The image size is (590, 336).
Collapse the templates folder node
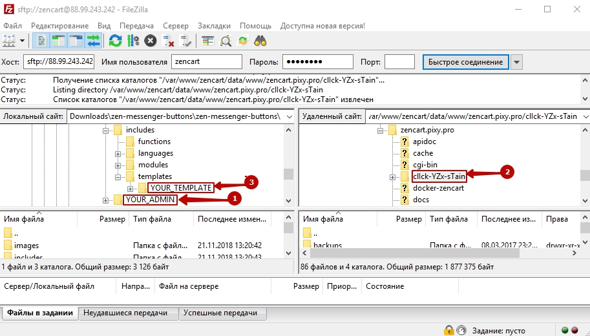tap(118, 177)
